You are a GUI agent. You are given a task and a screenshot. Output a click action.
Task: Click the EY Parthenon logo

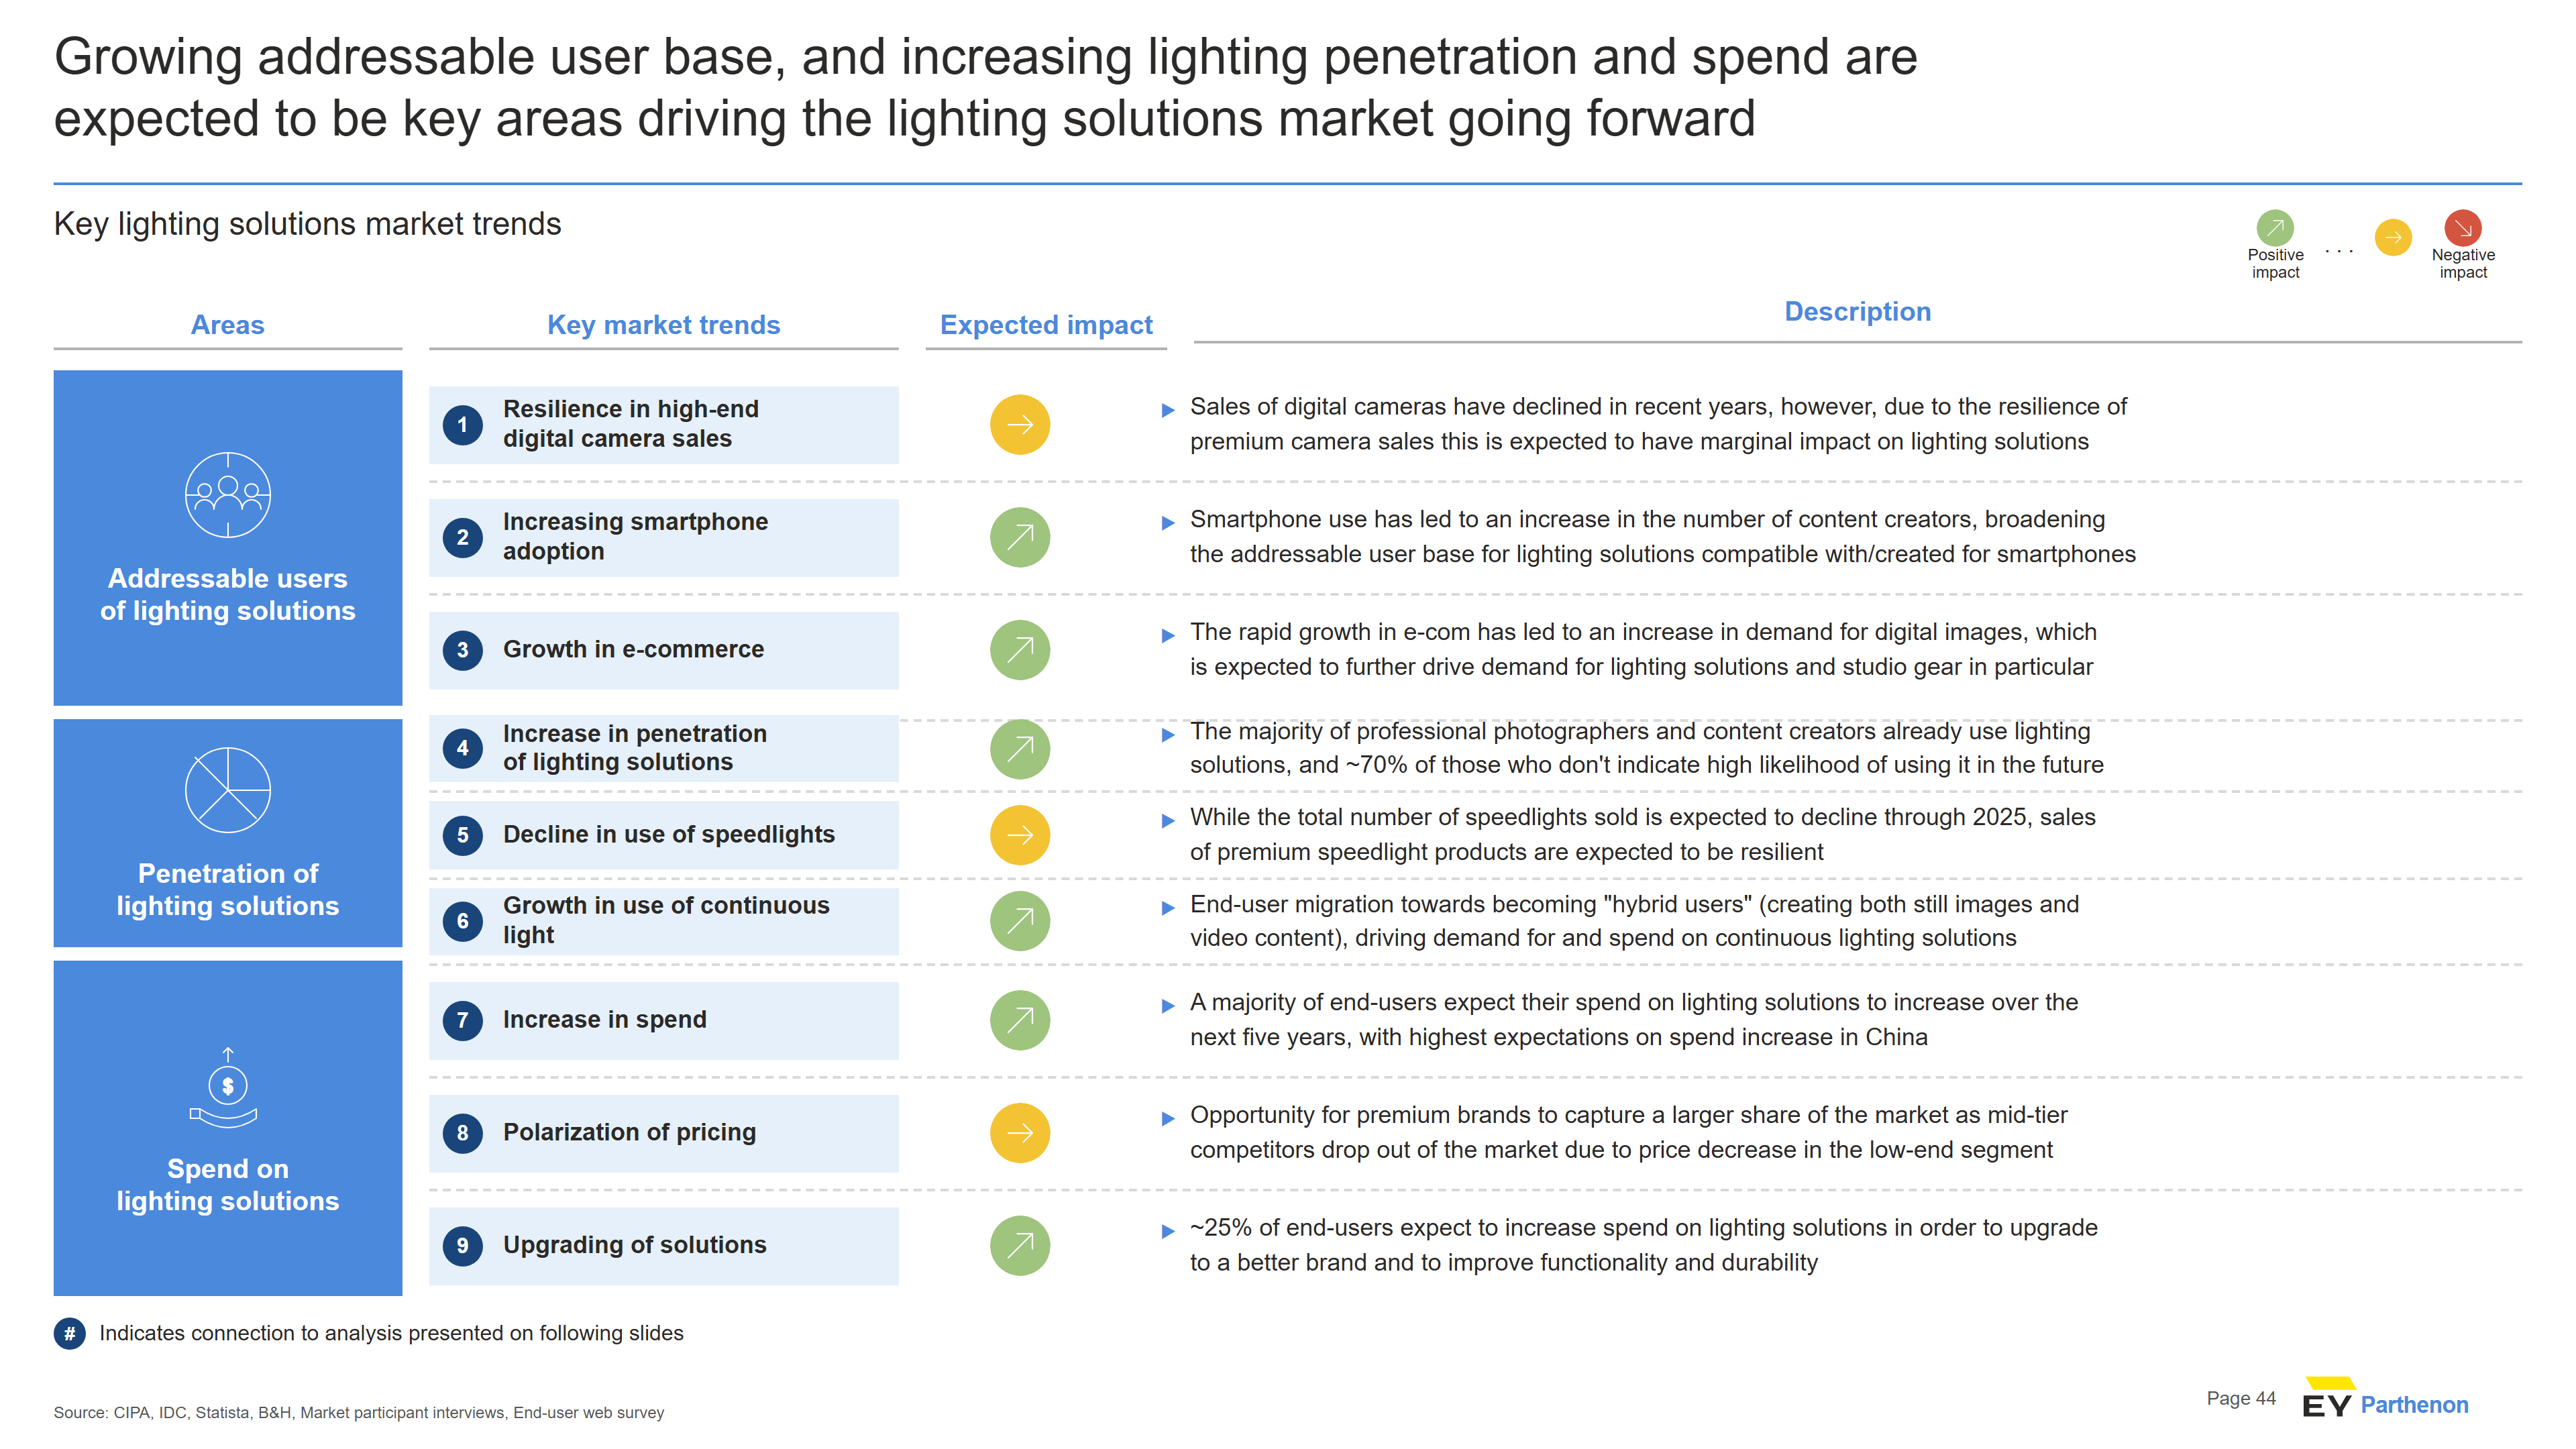tap(2385, 1399)
